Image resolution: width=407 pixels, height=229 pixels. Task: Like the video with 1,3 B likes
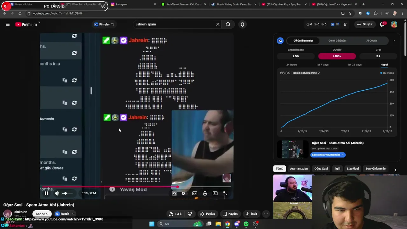[175, 214]
